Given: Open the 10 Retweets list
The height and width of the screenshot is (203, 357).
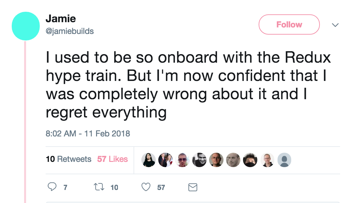Looking at the screenshot, I should 69,159.
